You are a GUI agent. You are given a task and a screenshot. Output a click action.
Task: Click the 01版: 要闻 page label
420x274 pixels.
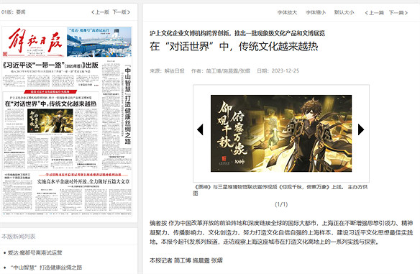click(x=13, y=12)
